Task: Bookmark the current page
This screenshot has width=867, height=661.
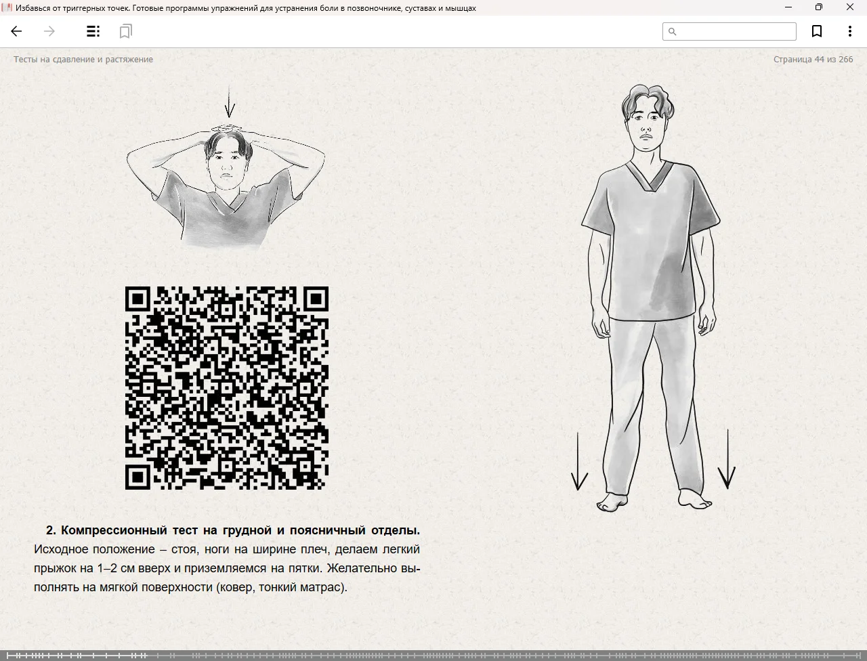Action: coord(817,31)
